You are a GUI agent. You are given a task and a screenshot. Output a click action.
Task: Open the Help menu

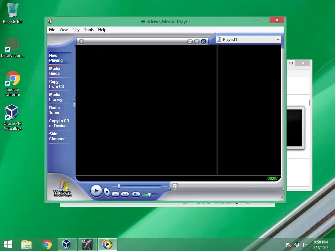coord(102,30)
